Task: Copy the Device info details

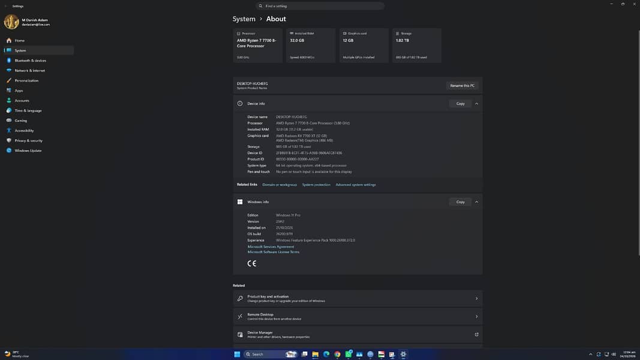Action: point(461,104)
